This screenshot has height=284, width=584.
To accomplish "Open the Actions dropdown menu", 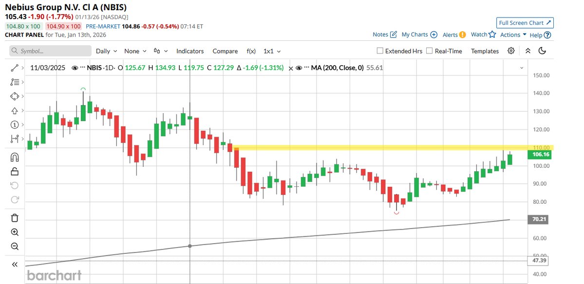I will tap(513, 35).
